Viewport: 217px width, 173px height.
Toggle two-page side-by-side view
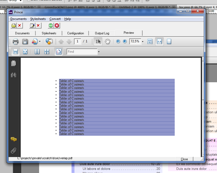[37, 52]
